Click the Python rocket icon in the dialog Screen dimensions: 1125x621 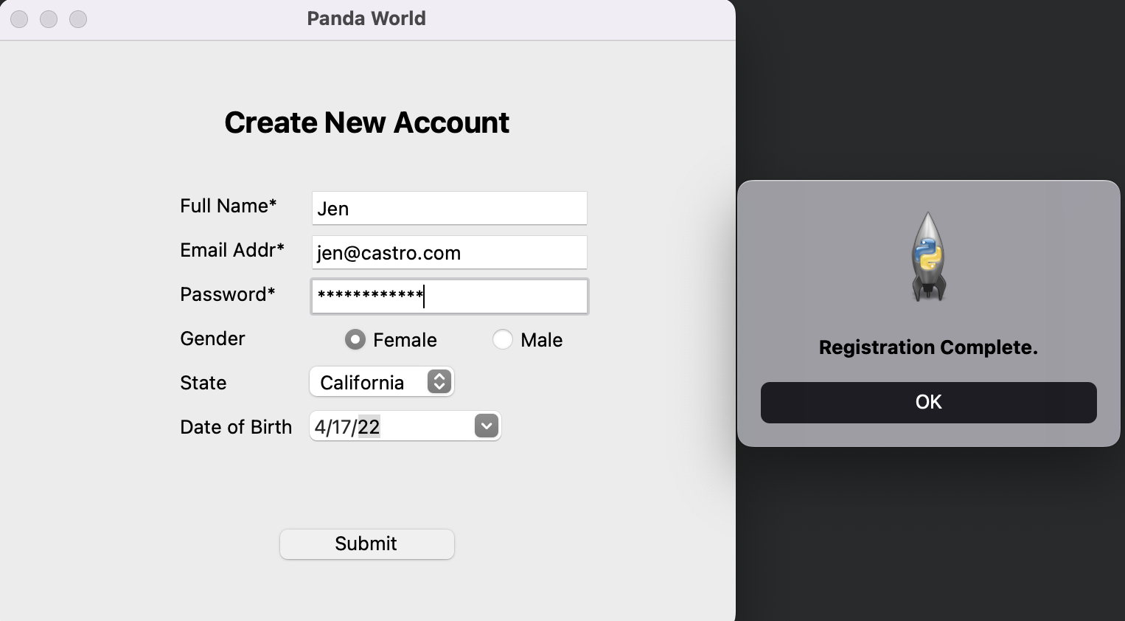click(x=928, y=257)
